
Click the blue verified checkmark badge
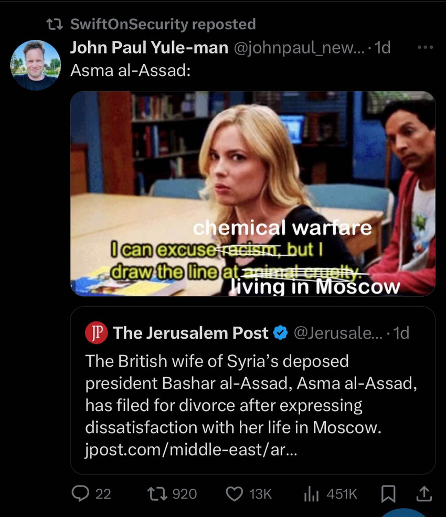(281, 333)
